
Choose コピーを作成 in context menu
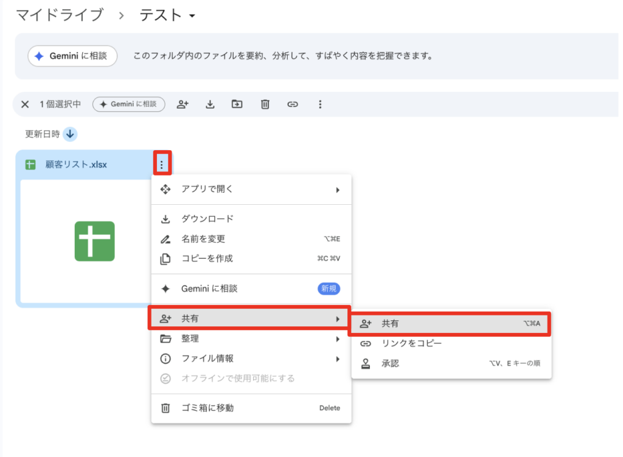[x=251, y=259]
